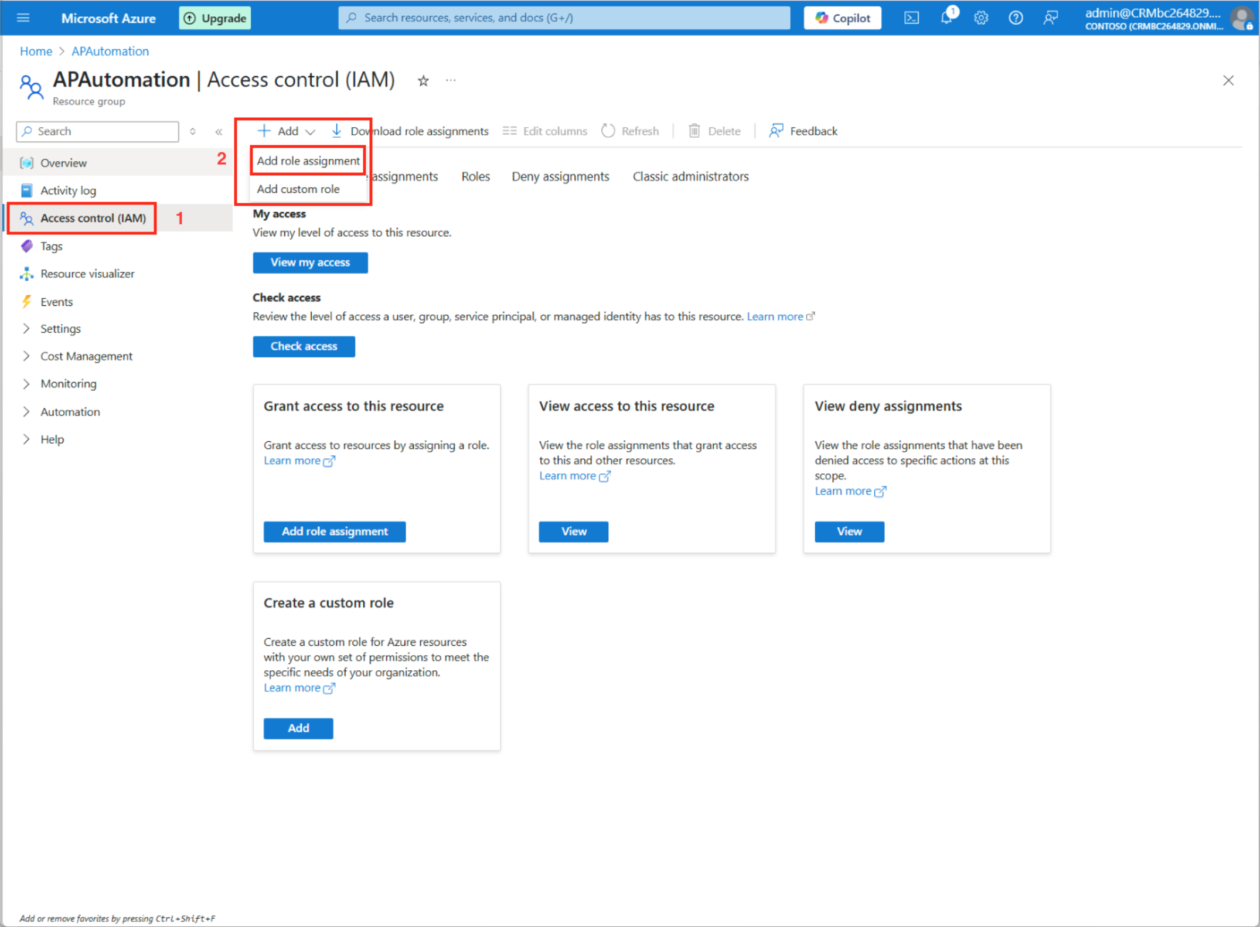
Task: Open the help question mark icon
Action: tap(1016, 18)
